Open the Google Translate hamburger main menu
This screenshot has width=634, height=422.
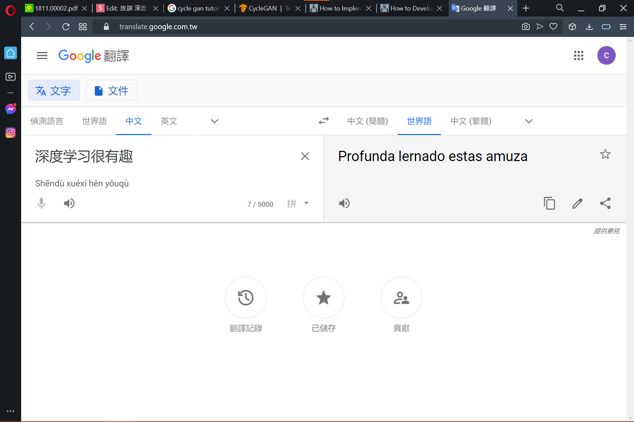[42, 56]
